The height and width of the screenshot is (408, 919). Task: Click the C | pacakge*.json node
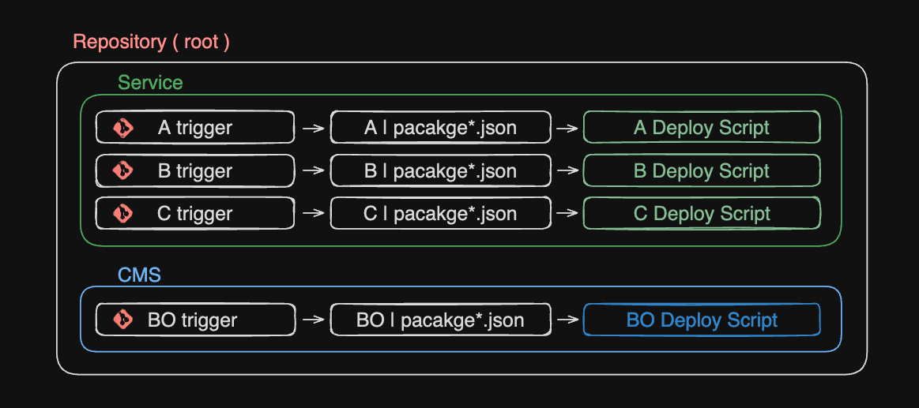(x=440, y=213)
